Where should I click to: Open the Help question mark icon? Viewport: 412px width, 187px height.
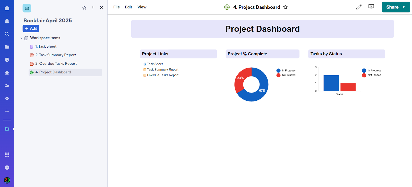(7, 167)
